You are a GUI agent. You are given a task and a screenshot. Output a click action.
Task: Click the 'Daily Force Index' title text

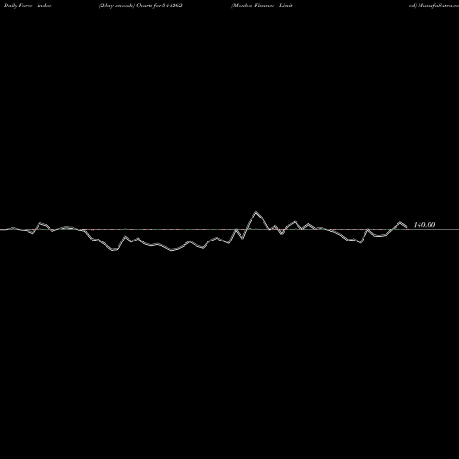point(28,6)
